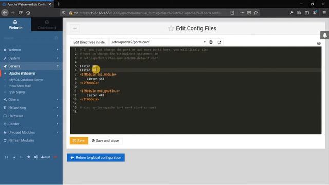Image resolution: width=329 pixels, height=185 pixels.
Task: Click the orange Save button
Action: coord(79,141)
